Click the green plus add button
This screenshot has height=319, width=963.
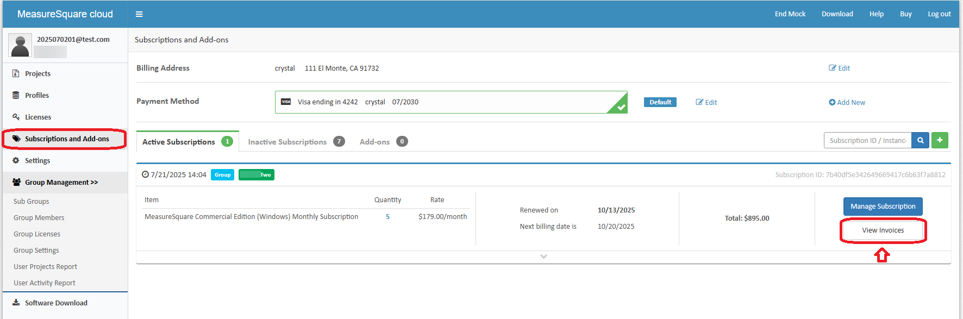[940, 140]
